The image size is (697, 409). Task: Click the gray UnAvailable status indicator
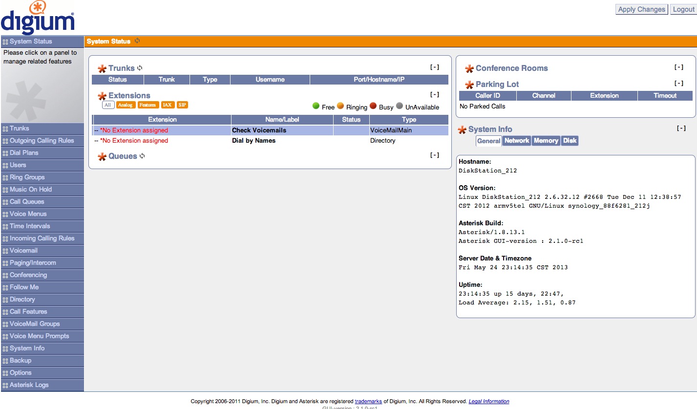coord(400,106)
